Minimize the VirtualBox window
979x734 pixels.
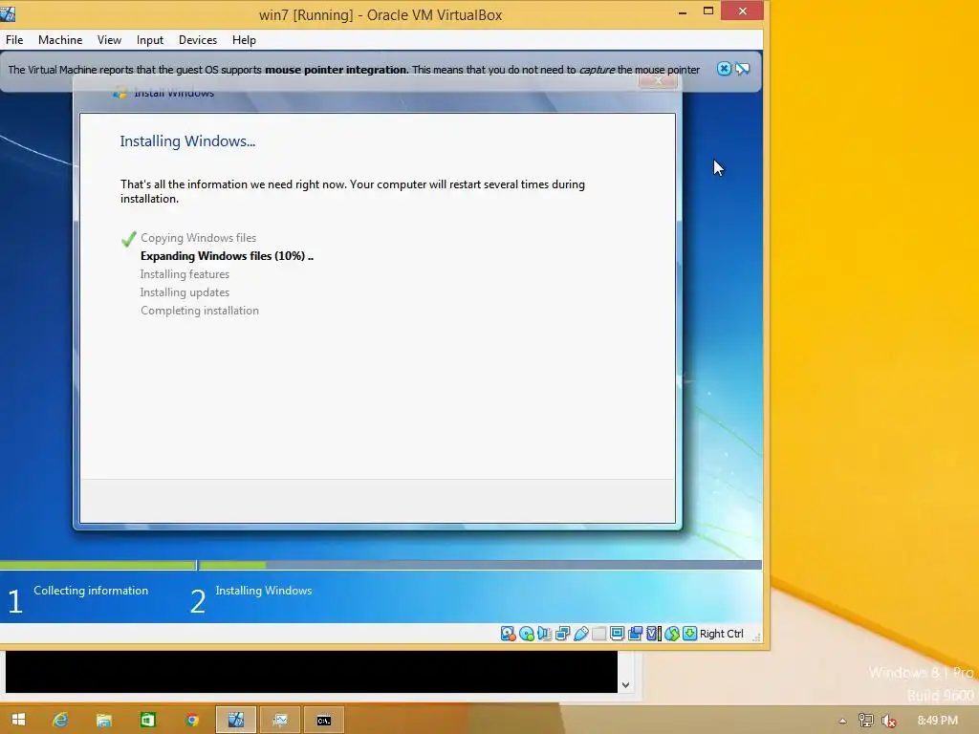click(683, 11)
